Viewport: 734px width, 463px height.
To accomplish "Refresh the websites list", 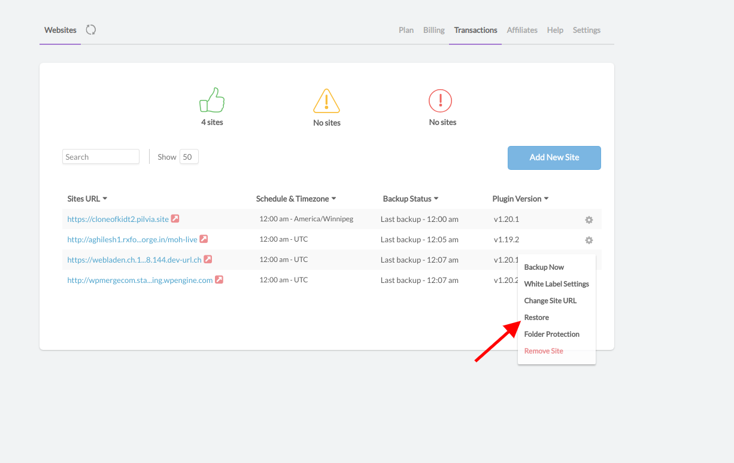I will click(x=90, y=28).
